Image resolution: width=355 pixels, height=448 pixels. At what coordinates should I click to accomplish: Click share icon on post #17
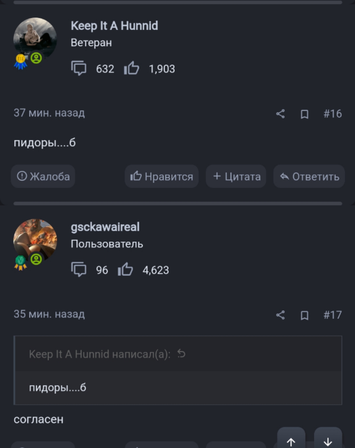click(280, 315)
